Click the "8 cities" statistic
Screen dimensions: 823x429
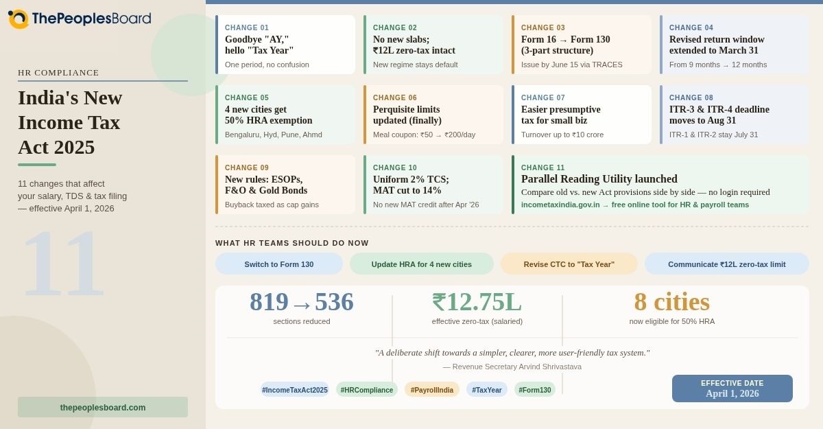point(672,303)
